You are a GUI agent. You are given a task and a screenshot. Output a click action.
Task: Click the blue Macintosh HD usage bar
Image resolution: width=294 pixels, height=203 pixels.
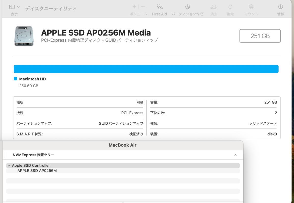tap(146, 69)
